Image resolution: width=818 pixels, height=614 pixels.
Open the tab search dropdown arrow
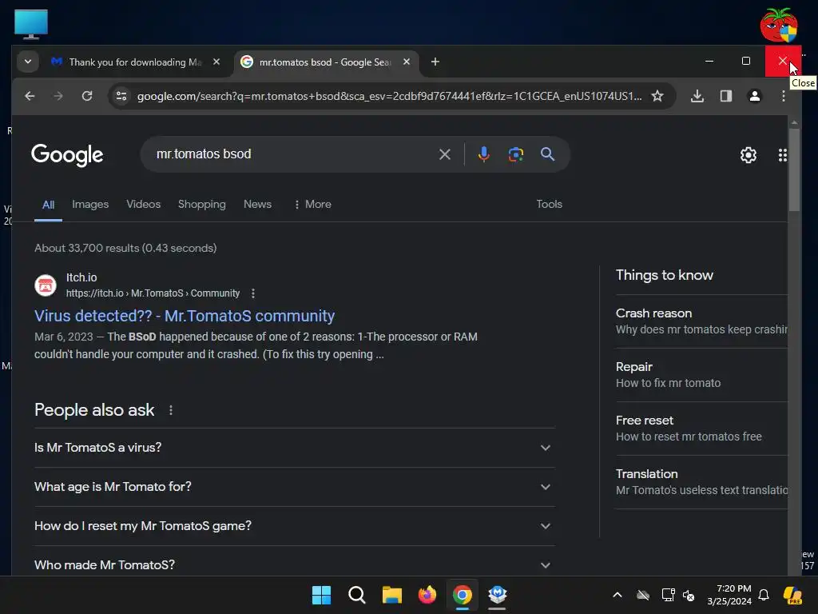point(28,62)
